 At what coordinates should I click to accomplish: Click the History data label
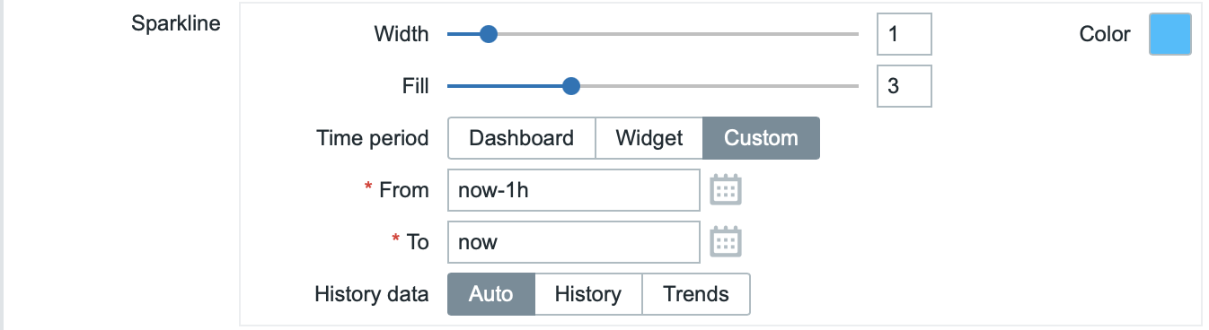click(x=372, y=294)
